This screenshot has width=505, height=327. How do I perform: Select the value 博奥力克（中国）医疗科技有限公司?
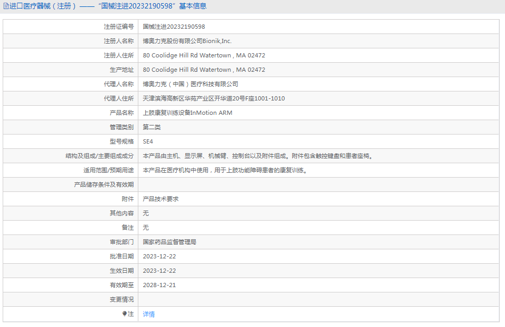(x=191, y=84)
